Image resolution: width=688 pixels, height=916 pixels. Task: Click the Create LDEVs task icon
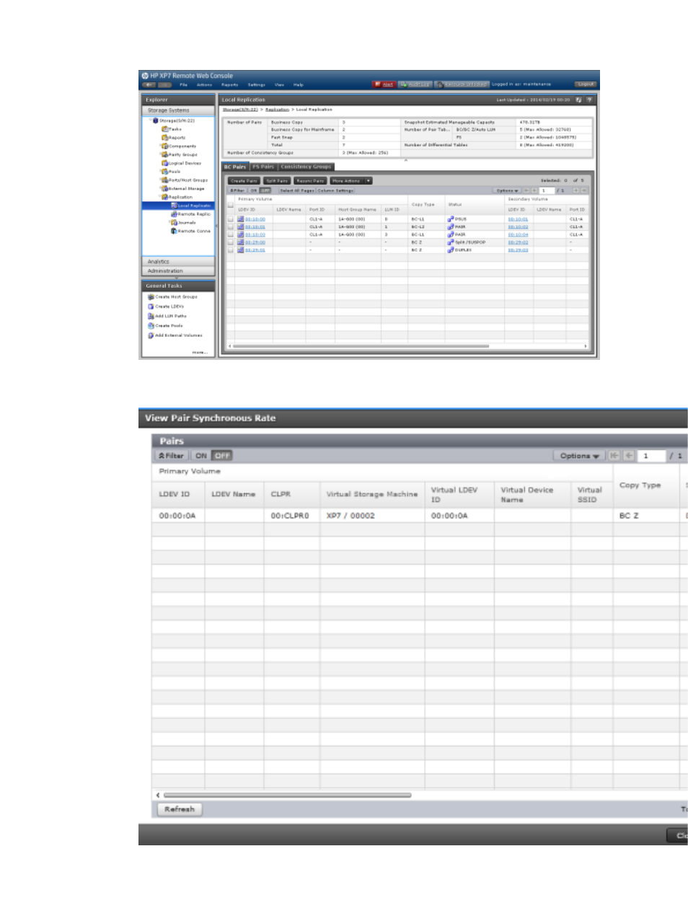(x=151, y=307)
